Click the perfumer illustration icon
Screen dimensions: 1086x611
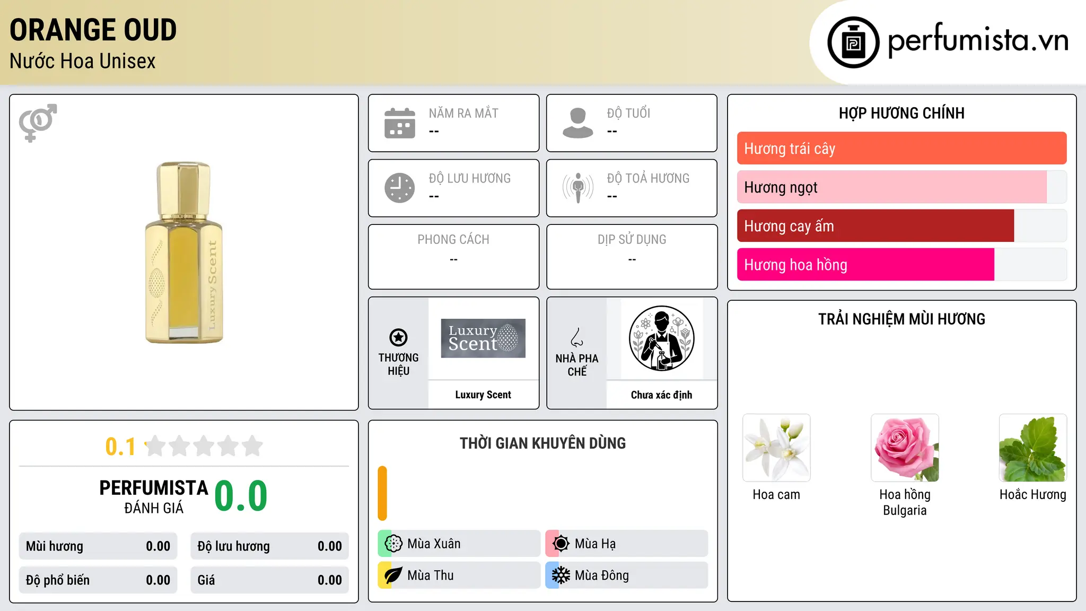point(661,338)
